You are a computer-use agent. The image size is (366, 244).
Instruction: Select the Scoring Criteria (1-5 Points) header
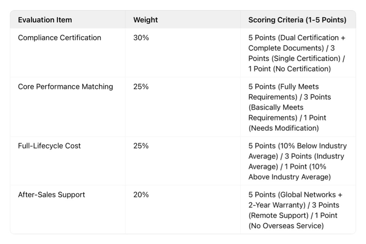pyautogui.click(x=297, y=20)
